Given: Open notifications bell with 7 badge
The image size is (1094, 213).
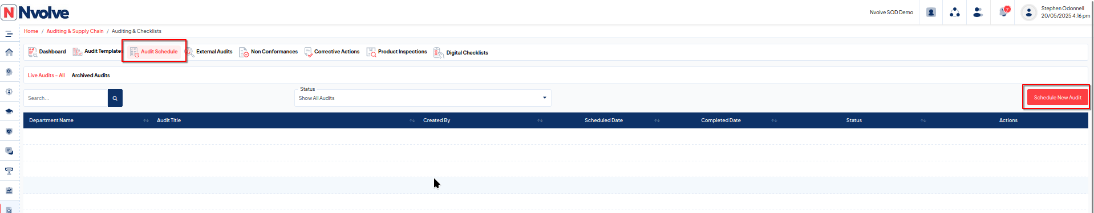Looking at the screenshot, I should click(x=1004, y=11).
